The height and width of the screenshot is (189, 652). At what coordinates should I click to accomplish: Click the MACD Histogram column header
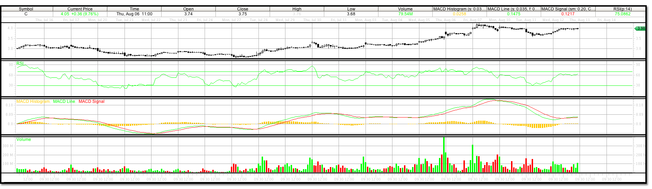[459, 9]
